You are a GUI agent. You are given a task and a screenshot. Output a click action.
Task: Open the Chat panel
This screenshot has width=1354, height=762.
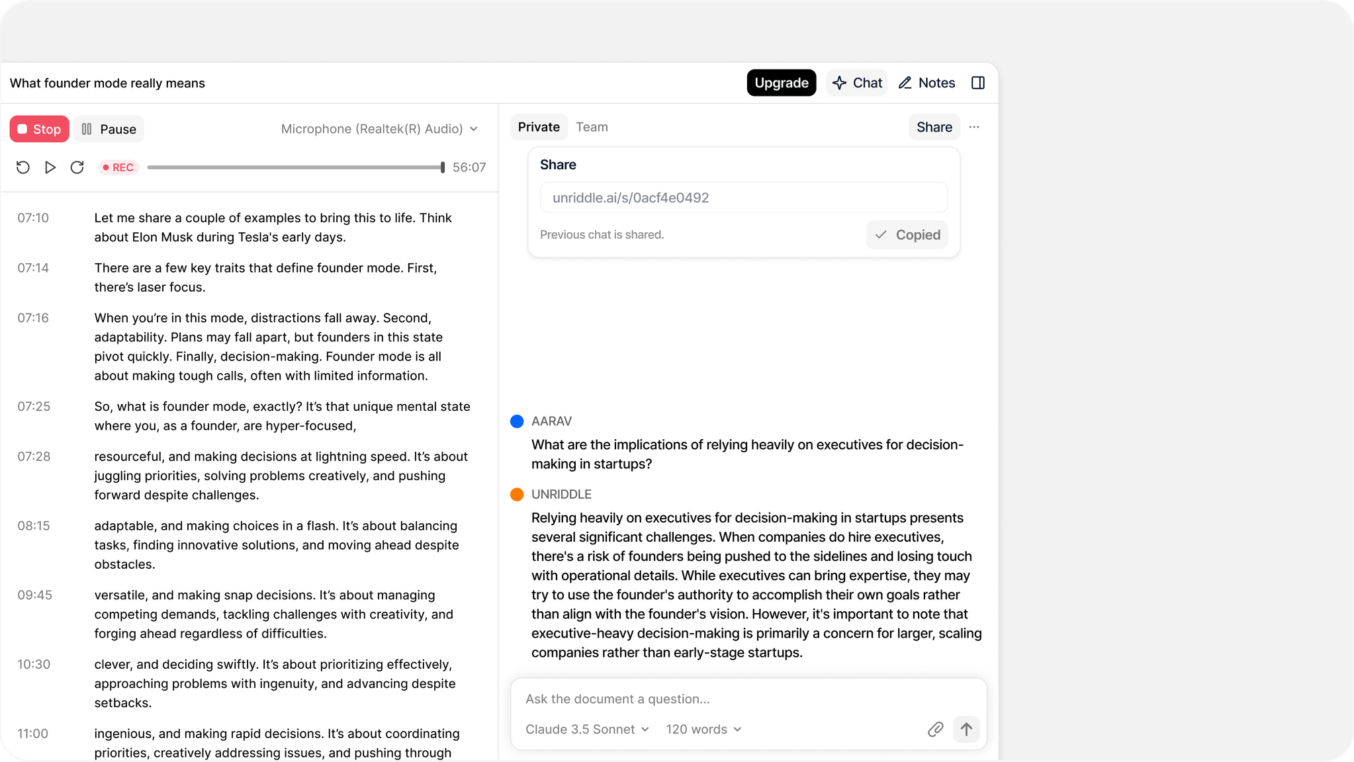coord(857,83)
